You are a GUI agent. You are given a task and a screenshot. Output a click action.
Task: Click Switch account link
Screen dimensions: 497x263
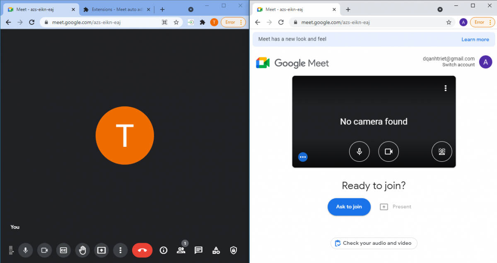pyautogui.click(x=458, y=65)
